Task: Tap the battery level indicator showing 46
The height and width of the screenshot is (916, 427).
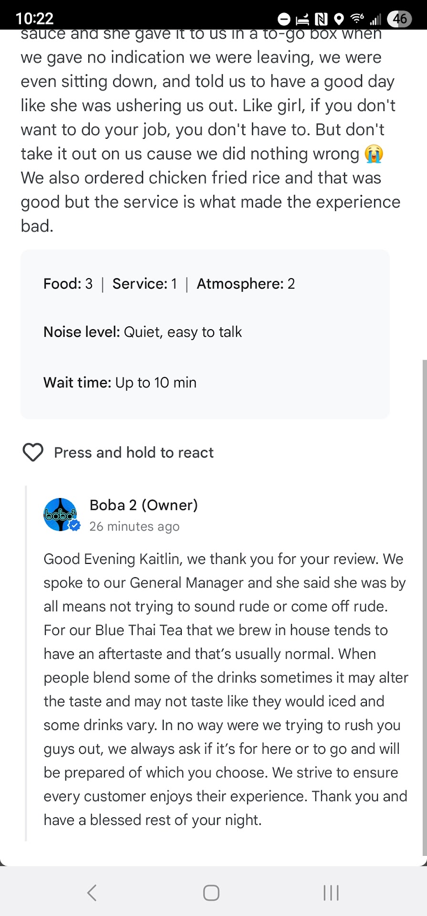Action: pos(399,19)
